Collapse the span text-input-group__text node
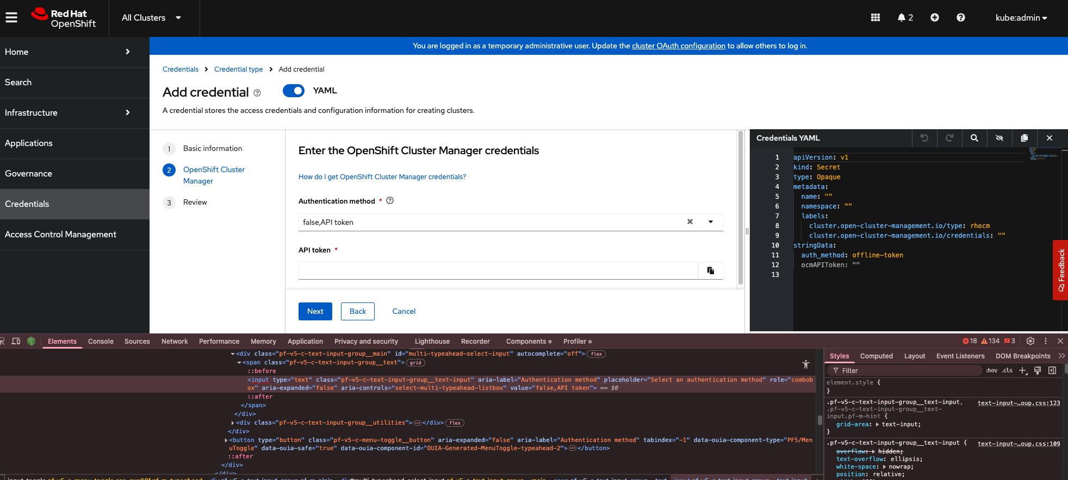Image resolution: width=1068 pixels, height=480 pixels. coord(239,363)
